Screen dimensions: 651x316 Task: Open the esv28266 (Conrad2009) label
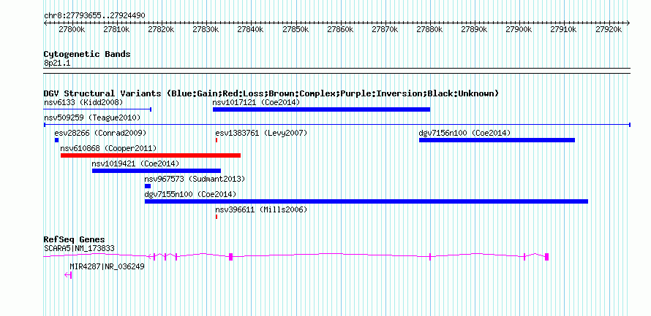coord(100,133)
